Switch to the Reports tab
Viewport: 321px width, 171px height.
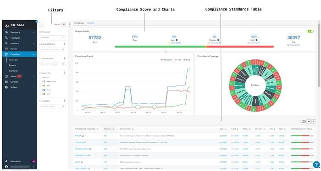tap(91, 23)
